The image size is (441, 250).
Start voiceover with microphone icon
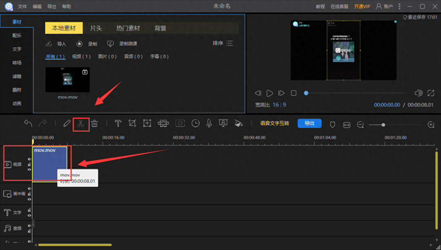coord(209,124)
